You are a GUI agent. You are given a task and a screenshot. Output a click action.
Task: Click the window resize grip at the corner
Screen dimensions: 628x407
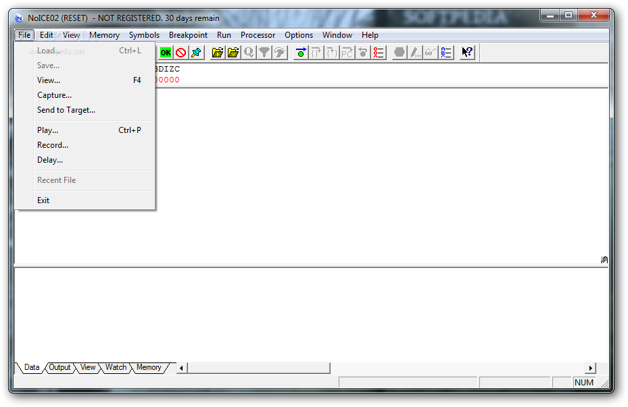click(605, 384)
